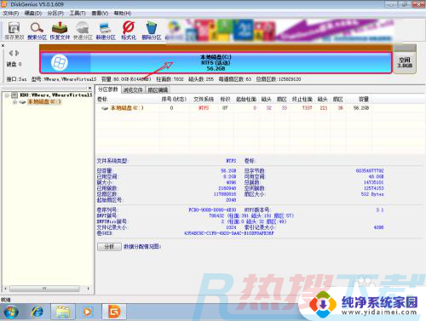Click the 删除分区 delete partition bin icon
426x321 pixels.
tap(152, 31)
